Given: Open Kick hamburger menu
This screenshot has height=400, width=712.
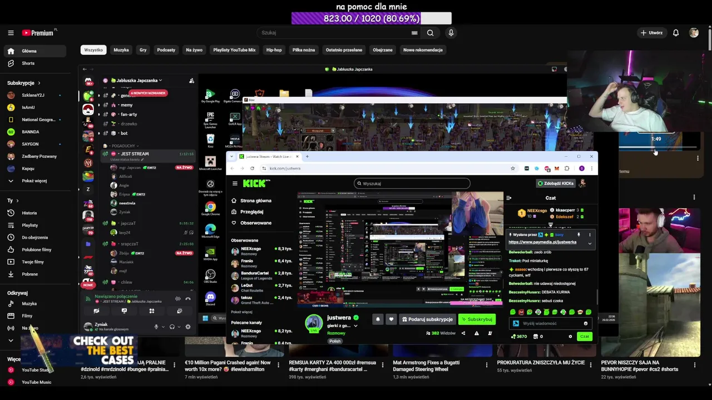Looking at the screenshot, I should click(x=235, y=183).
